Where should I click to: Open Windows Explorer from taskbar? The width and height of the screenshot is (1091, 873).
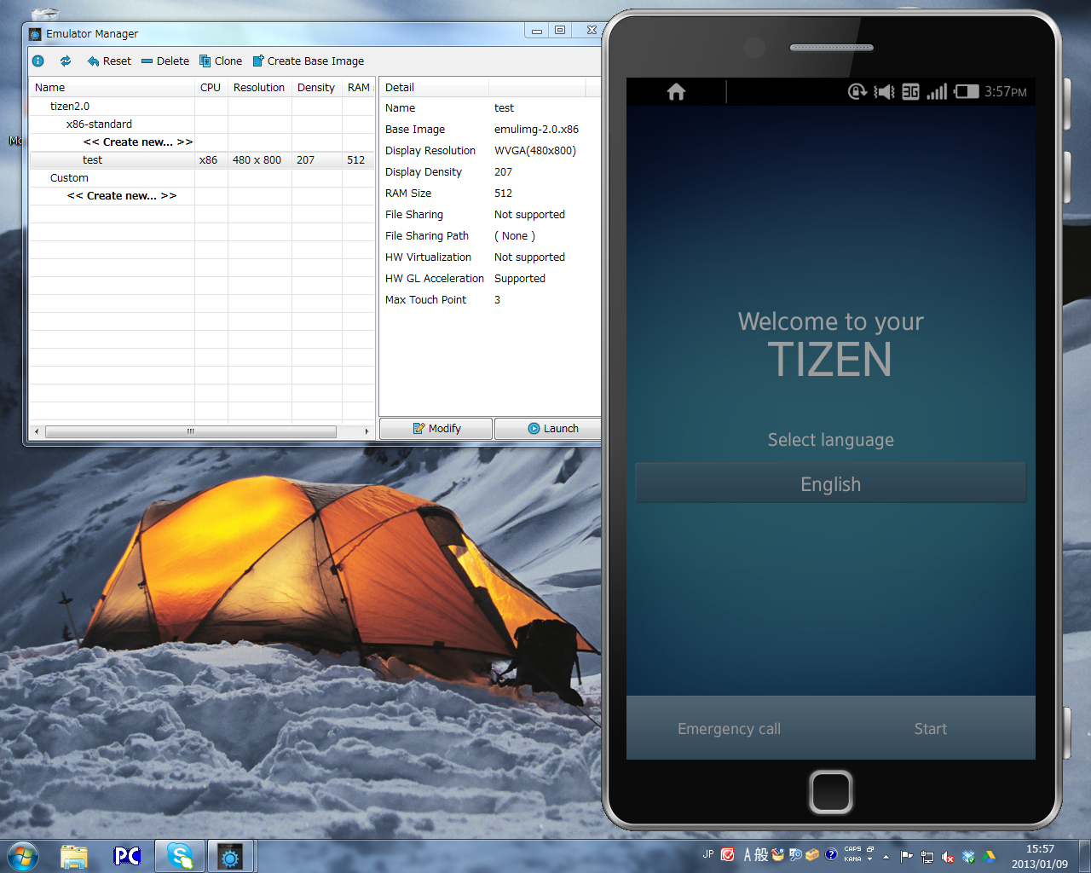click(74, 855)
